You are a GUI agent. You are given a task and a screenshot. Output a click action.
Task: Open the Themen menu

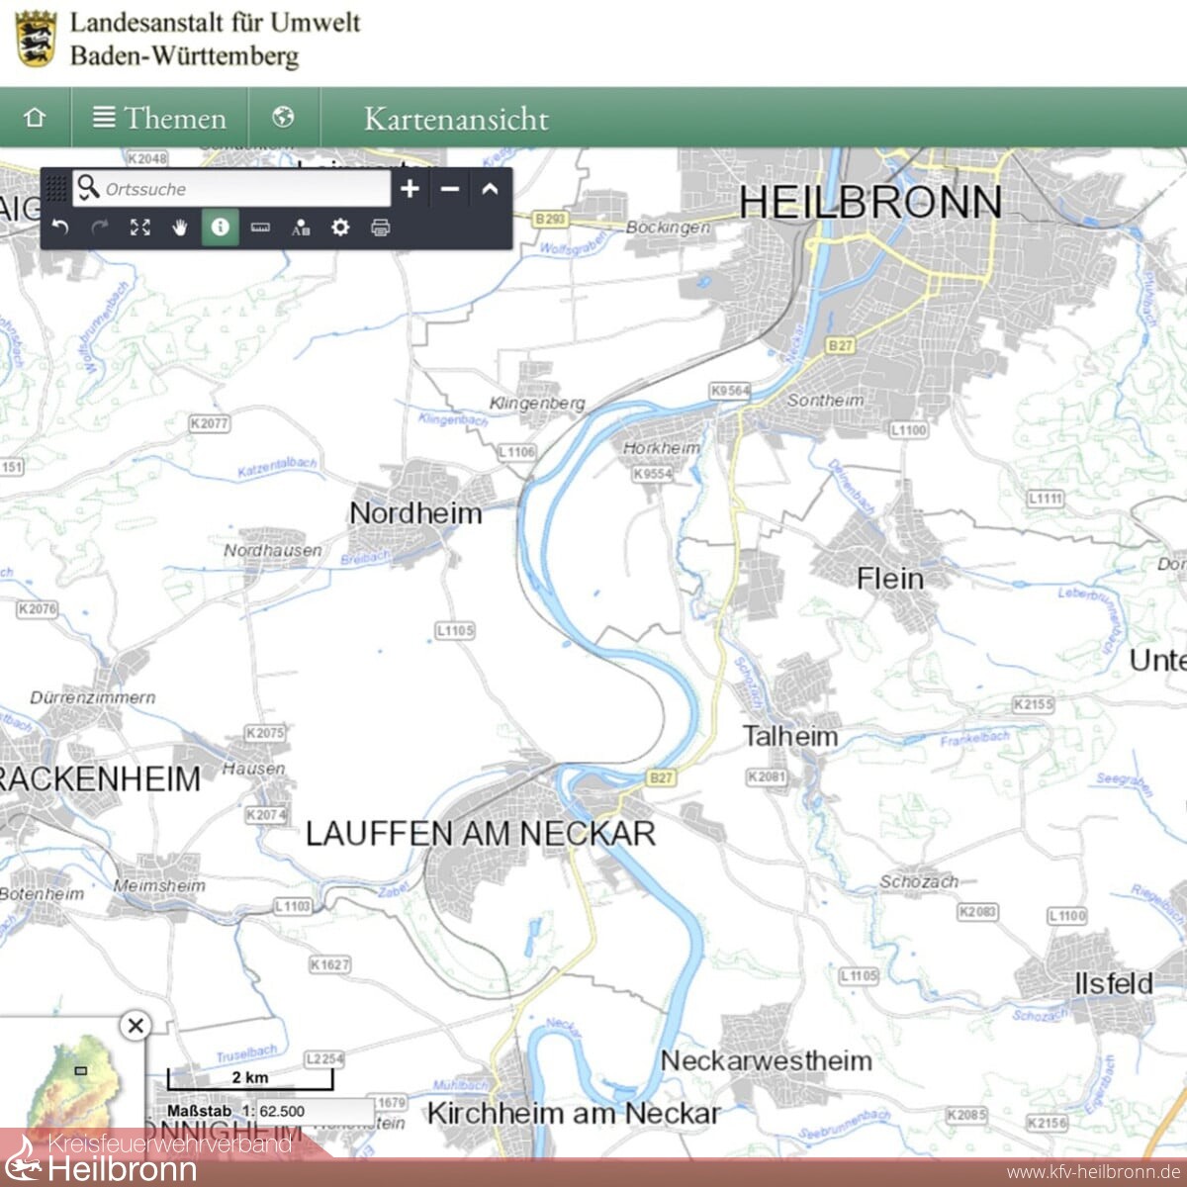159,118
